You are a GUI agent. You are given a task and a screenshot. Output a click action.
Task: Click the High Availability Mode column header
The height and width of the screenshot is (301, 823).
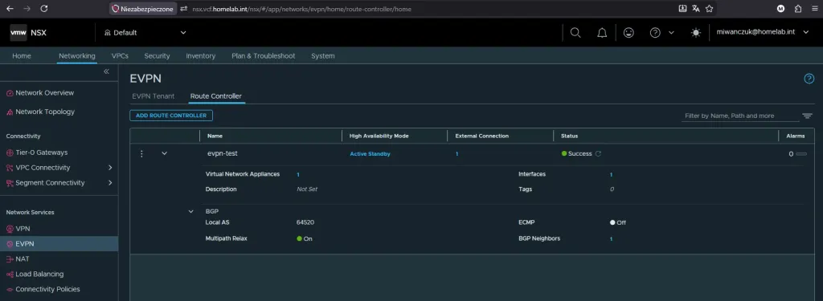pyautogui.click(x=379, y=136)
